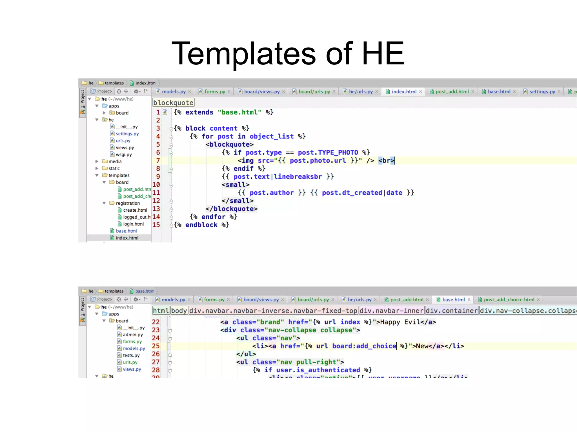
Task: Select board/views.py tab in top IDE
Action: pos(261,91)
